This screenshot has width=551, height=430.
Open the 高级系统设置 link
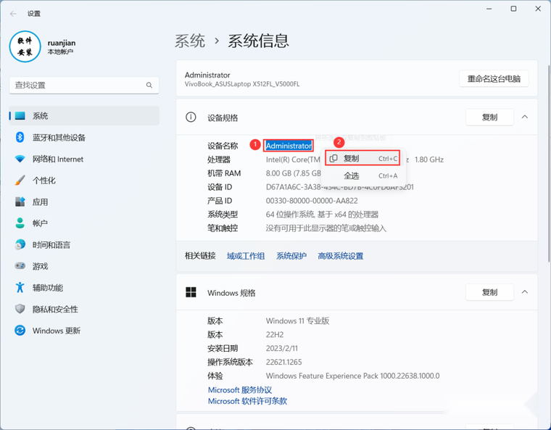click(341, 256)
